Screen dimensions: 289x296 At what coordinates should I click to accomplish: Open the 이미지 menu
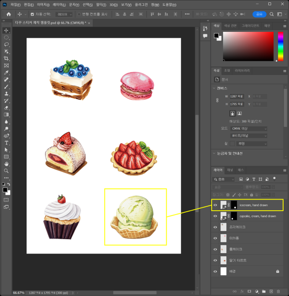43,5
